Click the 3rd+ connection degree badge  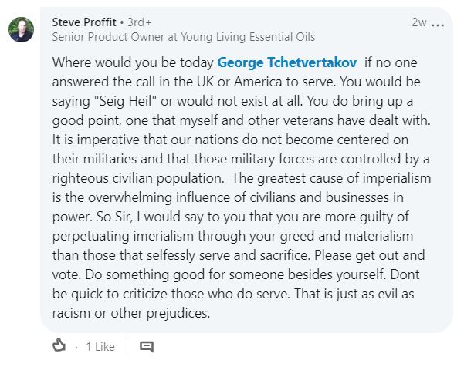[137, 22]
